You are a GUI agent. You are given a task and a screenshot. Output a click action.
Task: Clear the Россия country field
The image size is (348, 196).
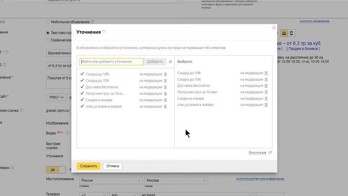[139, 181]
